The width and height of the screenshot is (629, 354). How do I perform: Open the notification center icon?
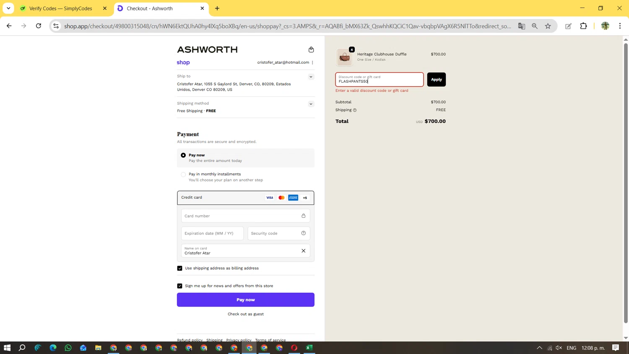[x=616, y=348]
